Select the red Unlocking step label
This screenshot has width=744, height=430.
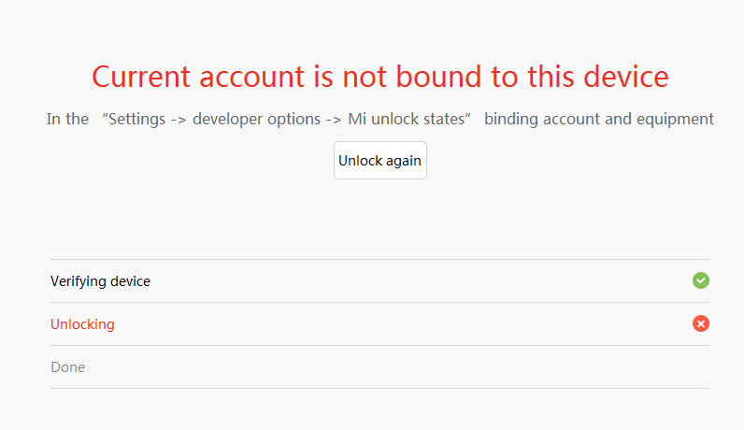click(82, 324)
